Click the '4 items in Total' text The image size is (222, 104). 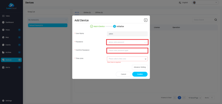tap(166, 98)
